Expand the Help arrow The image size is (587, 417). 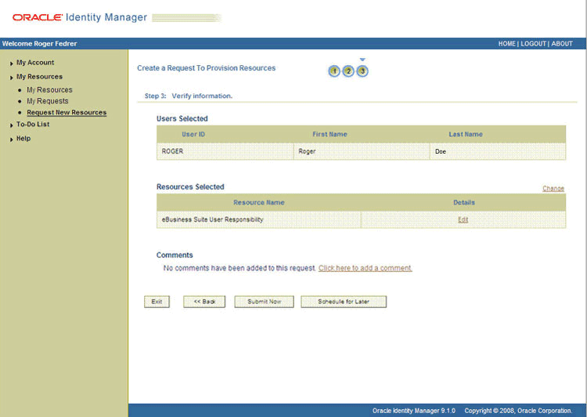click(x=12, y=140)
